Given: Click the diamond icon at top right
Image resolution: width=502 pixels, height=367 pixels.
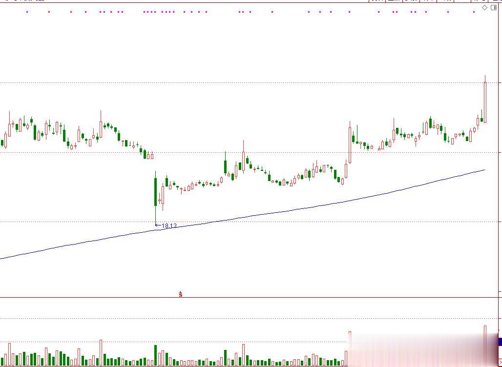Looking at the screenshot, I should [x=485, y=8].
